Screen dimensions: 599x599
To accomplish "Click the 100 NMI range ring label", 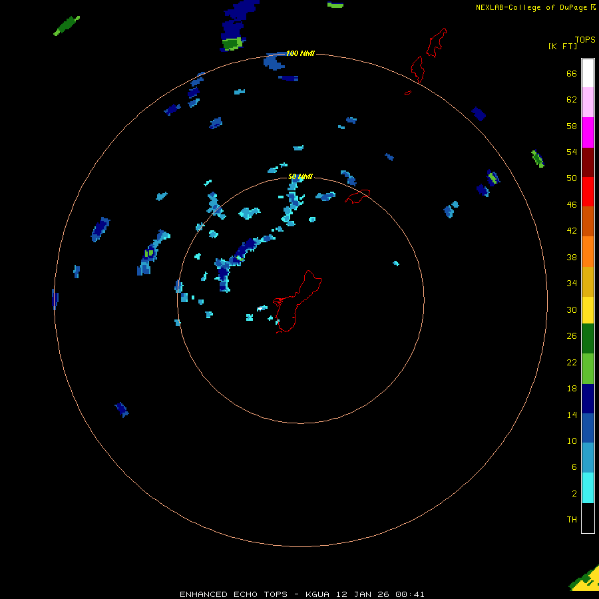I will (300, 53).
